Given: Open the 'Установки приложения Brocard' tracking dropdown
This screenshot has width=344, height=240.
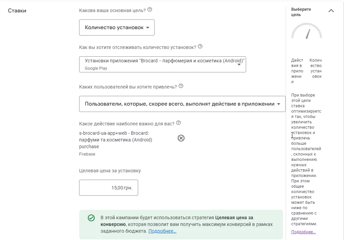Looking at the screenshot, I should (163, 64).
